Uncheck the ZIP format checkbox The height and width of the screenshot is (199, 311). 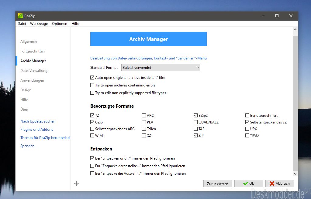(195, 136)
